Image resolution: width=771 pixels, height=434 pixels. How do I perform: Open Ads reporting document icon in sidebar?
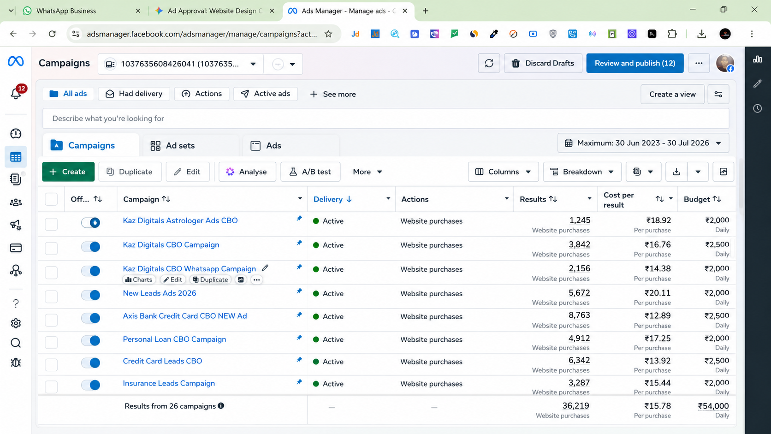16,179
